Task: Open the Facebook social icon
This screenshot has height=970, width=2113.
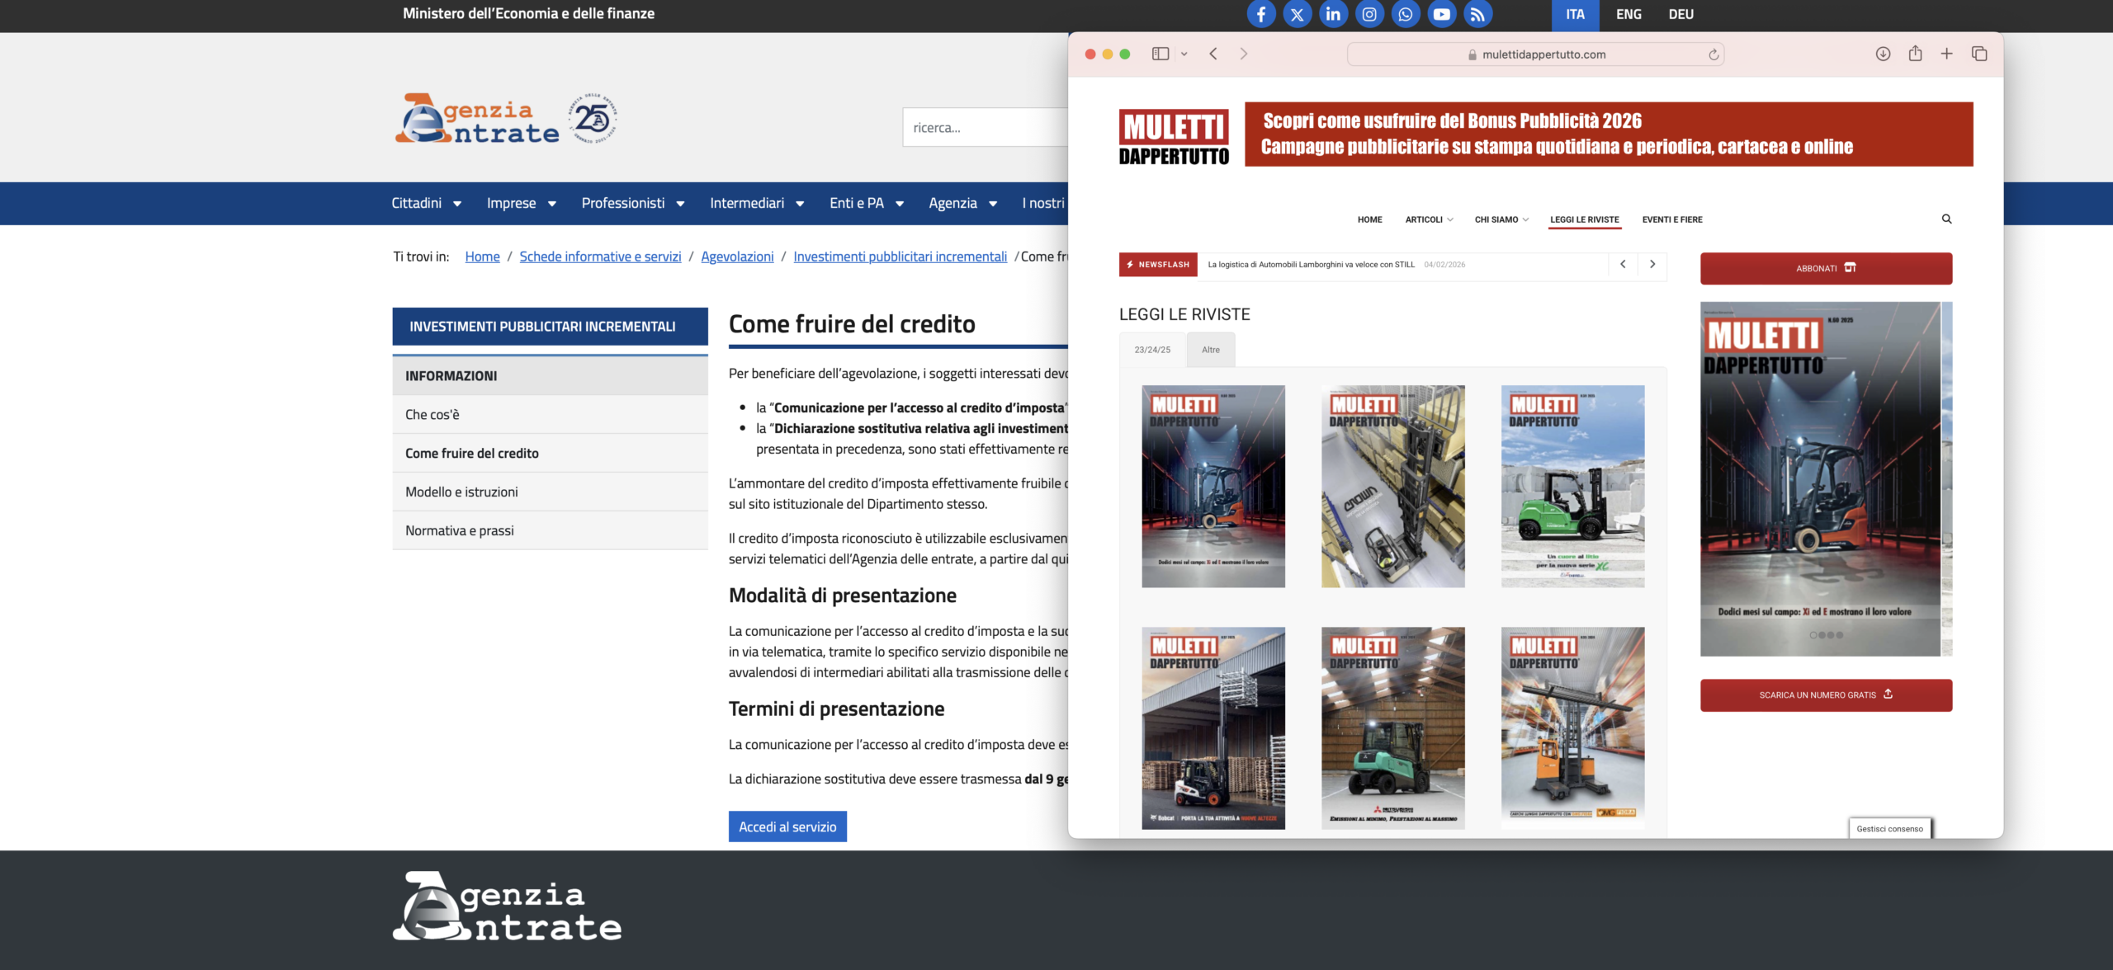Action: click(x=1260, y=14)
